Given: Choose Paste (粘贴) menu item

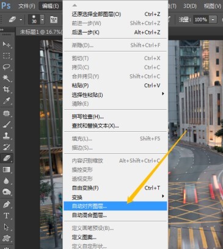Looking at the screenshot, I should (x=115, y=85).
